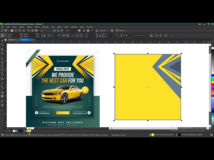
Task: Add a new document tab with plus
Action: (x=34, y=40)
